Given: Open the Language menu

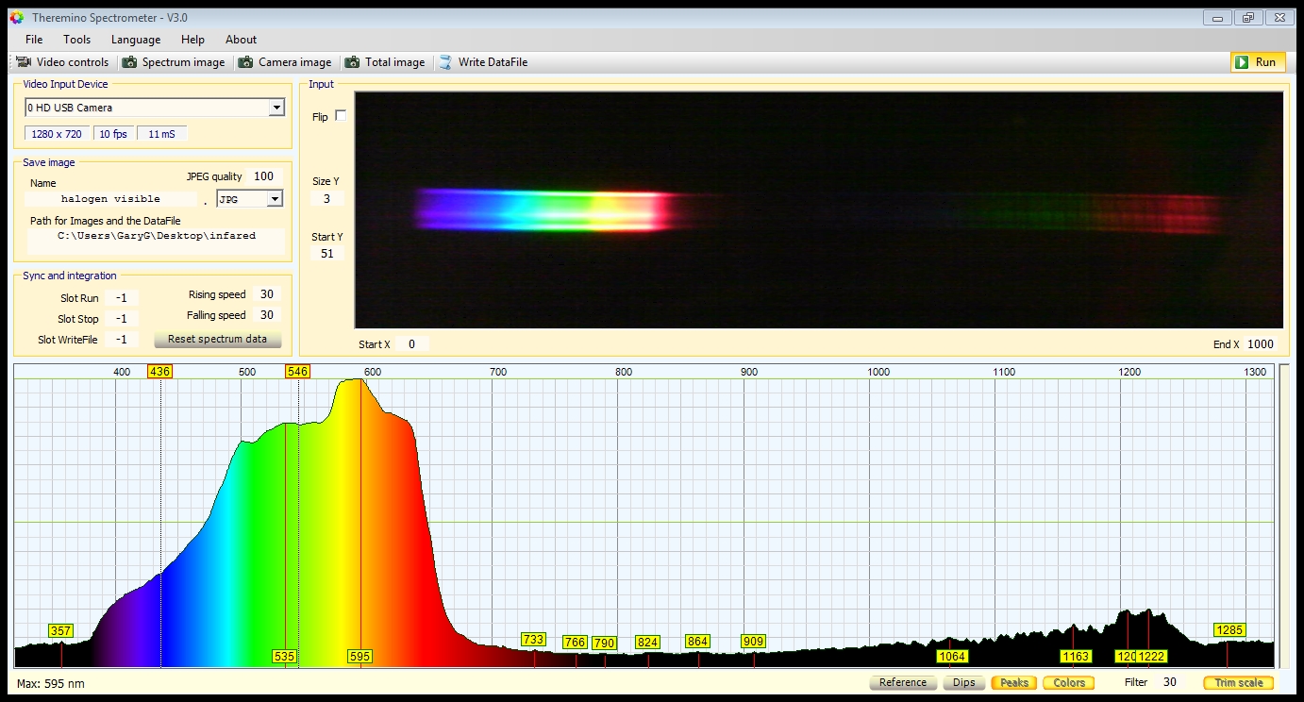Looking at the screenshot, I should coord(136,40).
